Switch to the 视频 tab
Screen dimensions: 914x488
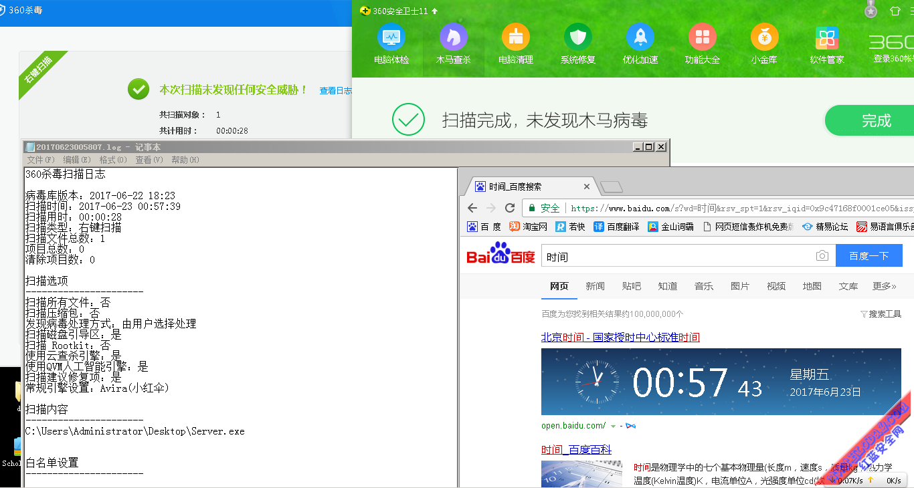tap(776, 286)
